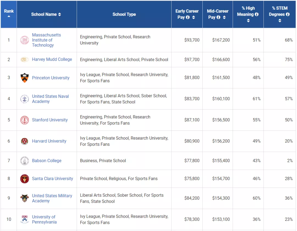The image size is (297, 231).
Task: Sort by % STEM Degrees arrows
Action: (x=280, y=20)
